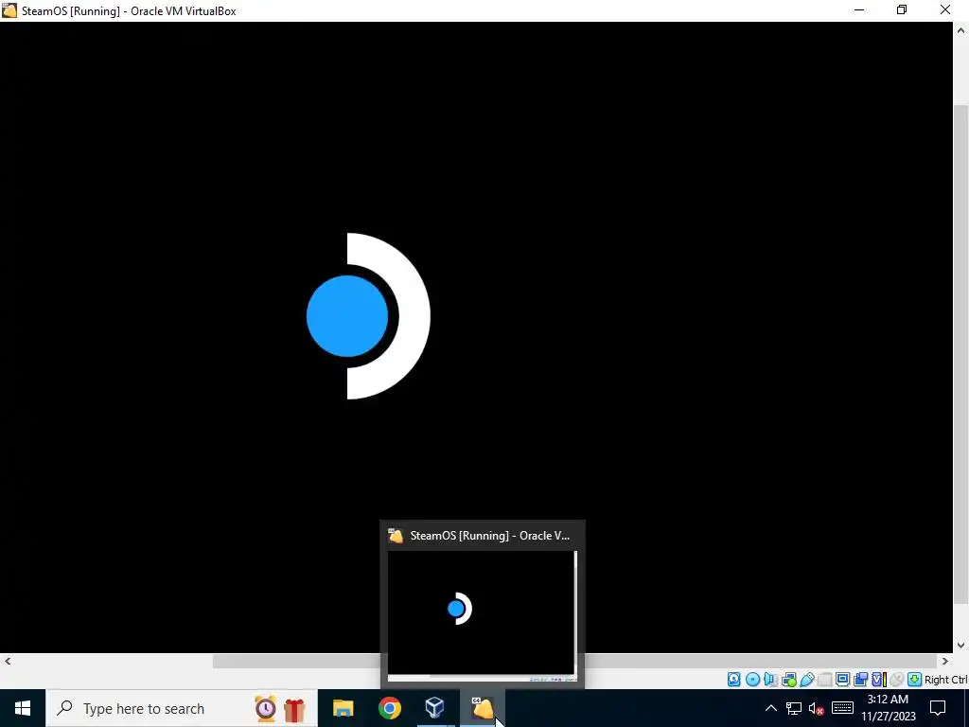Viewport: 969px width, 727px height.
Task: Click the USB devices indicator icon
Action: [x=807, y=680]
